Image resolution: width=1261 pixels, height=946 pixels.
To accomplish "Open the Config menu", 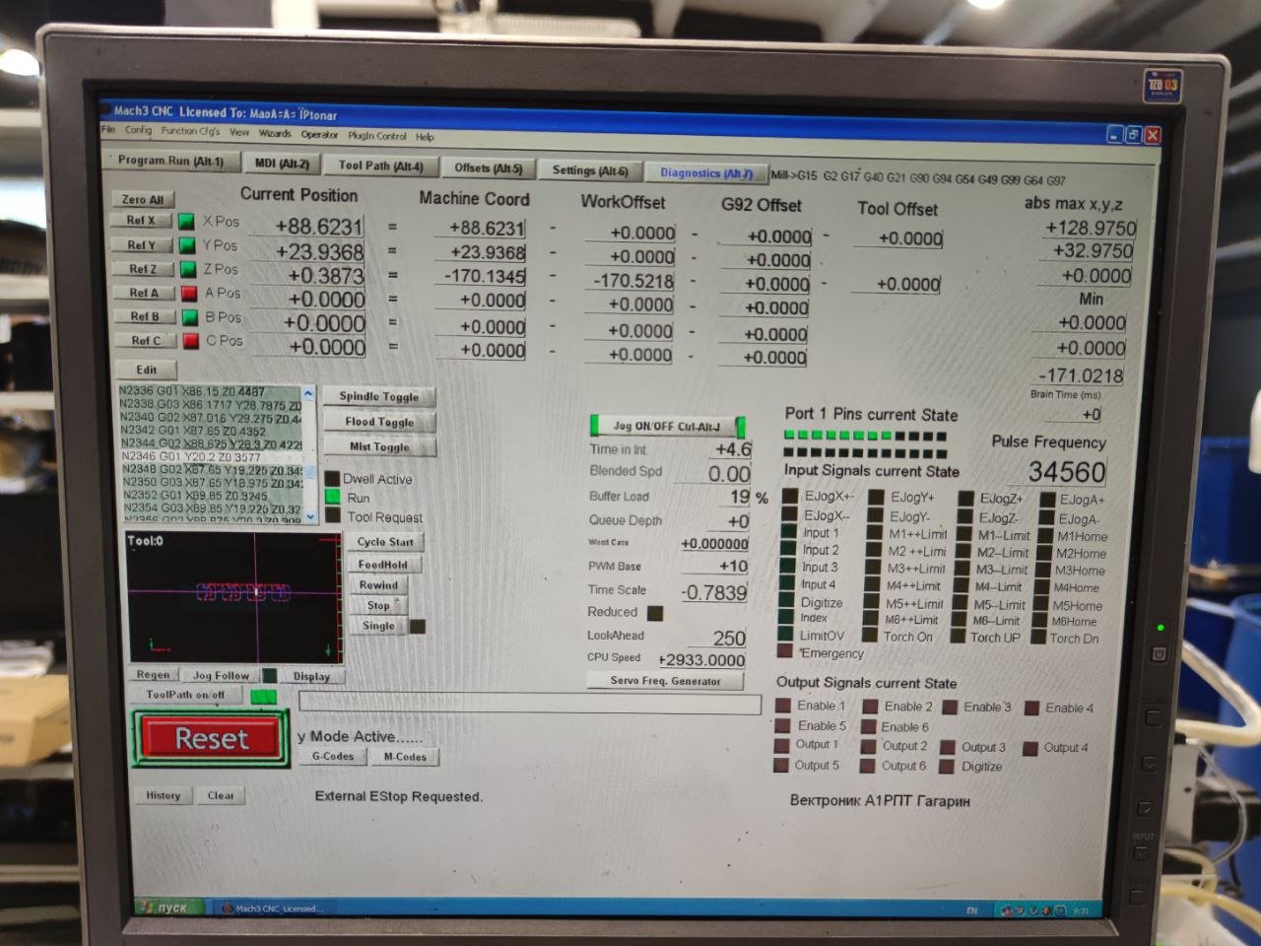I will (138, 130).
